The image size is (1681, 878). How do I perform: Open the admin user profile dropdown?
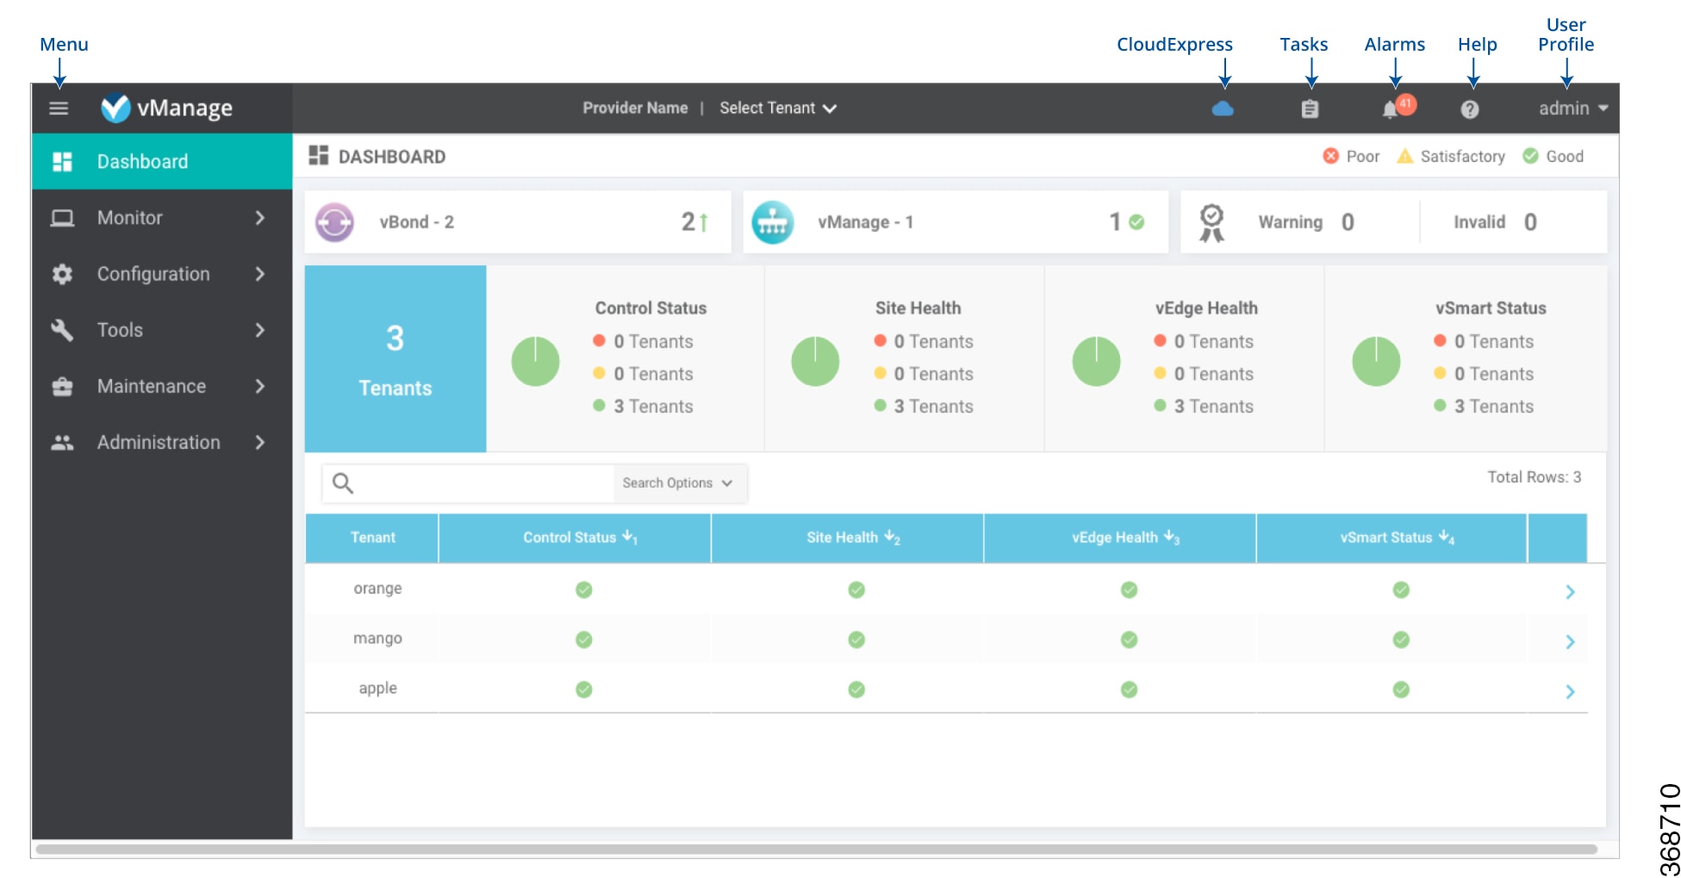1570,108
